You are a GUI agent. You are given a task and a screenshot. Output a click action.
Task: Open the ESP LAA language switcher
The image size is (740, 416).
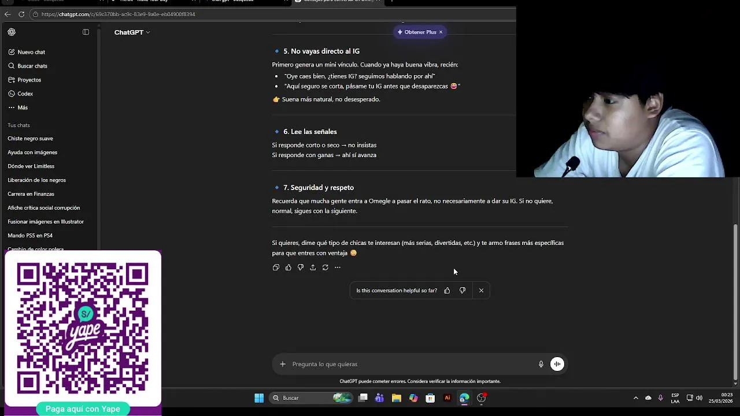click(x=675, y=398)
